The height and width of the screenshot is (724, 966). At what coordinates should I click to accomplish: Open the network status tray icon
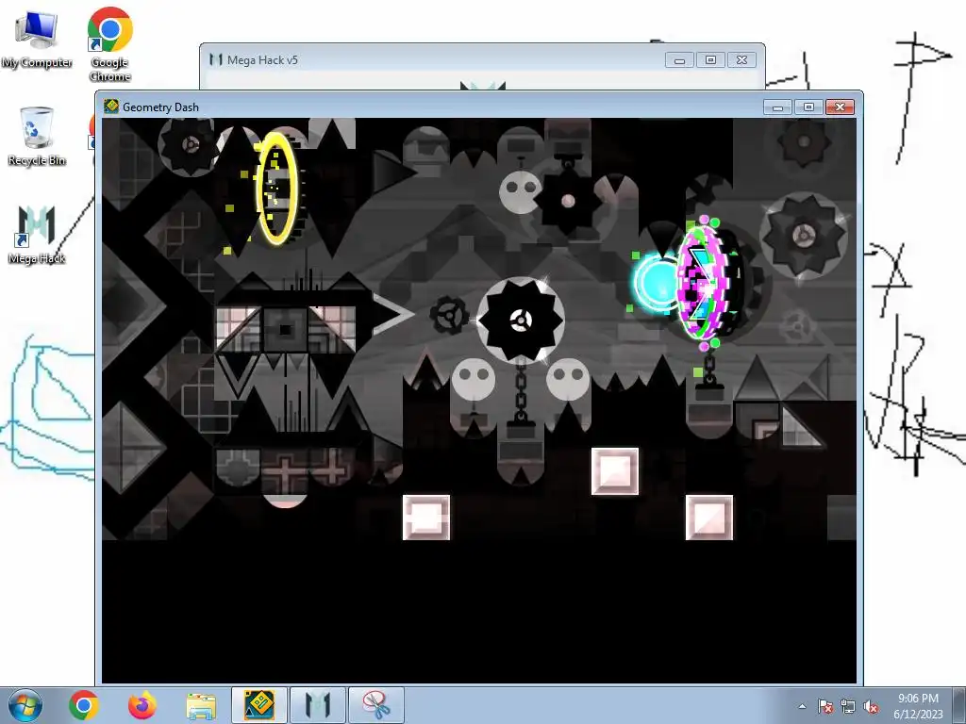[x=848, y=706]
